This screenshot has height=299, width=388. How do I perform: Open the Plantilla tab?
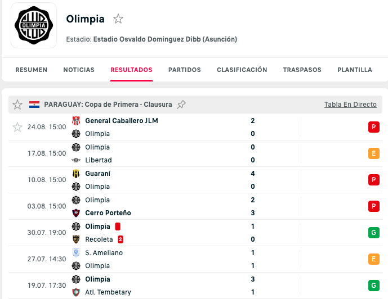355,70
